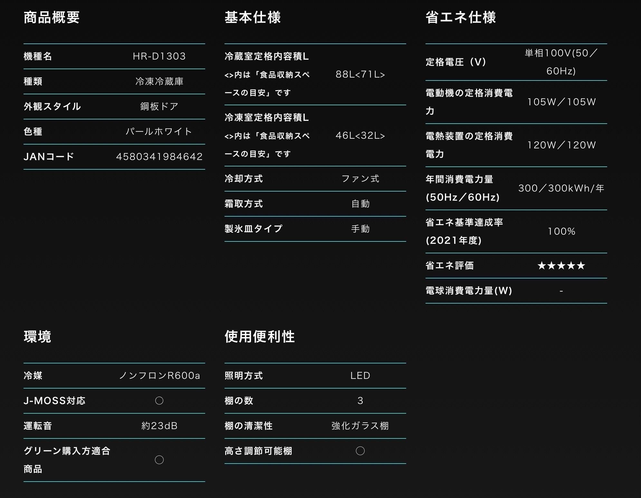
Task: Click the 省エネ仕様 section heading
Action: [x=461, y=17]
